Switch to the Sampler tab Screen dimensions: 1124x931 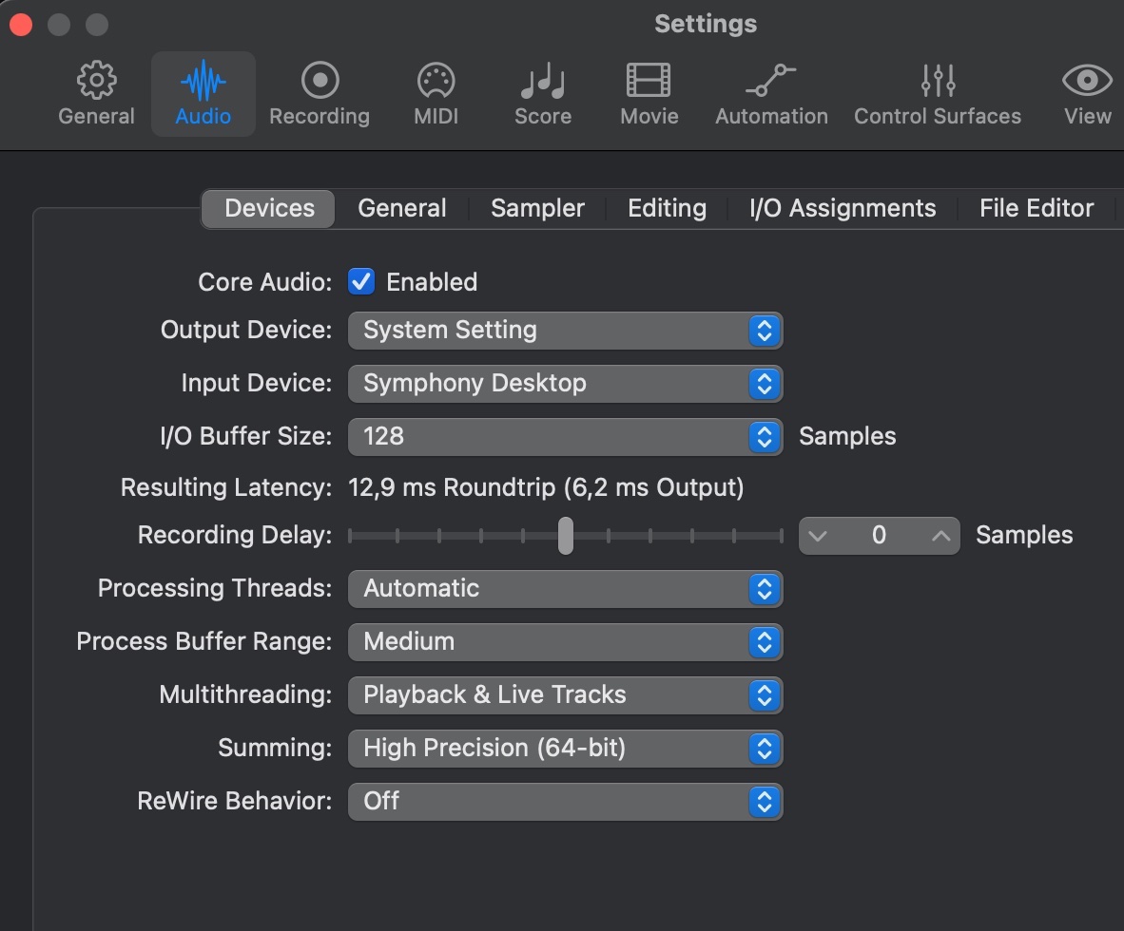click(537, 209)
